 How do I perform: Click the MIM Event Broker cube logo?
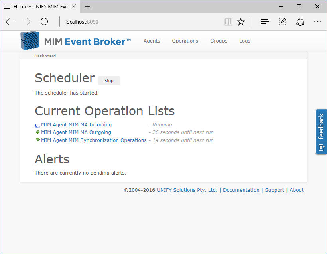30,41
